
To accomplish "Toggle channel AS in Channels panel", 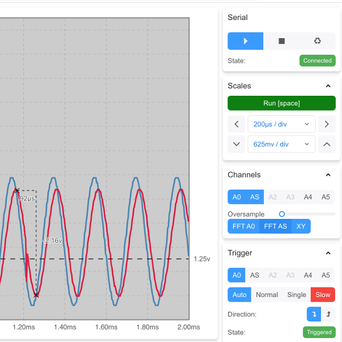I will pos(255,197).
